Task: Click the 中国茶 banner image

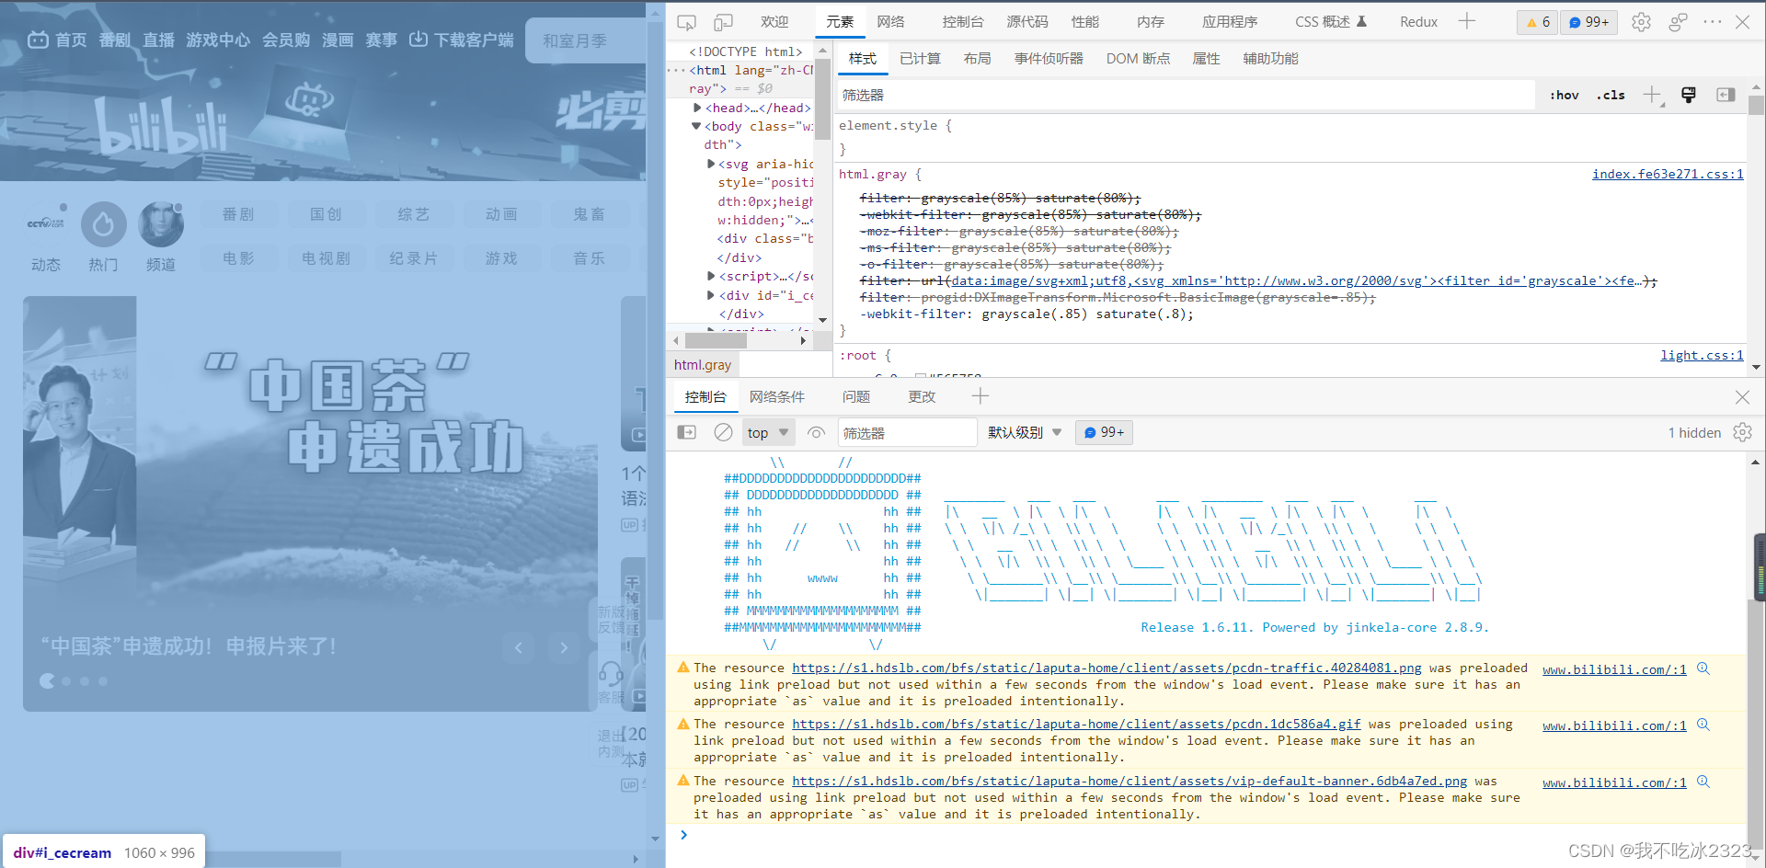Action: click(310, 503)
